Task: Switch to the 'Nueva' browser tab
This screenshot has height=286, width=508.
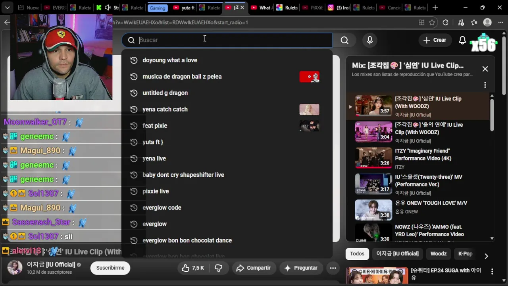Action: click(29, 8)
